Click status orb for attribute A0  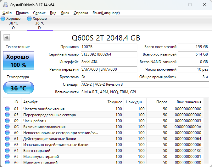pos(7,132)
